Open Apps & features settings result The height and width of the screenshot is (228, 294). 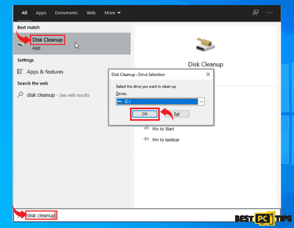[45, 72]
